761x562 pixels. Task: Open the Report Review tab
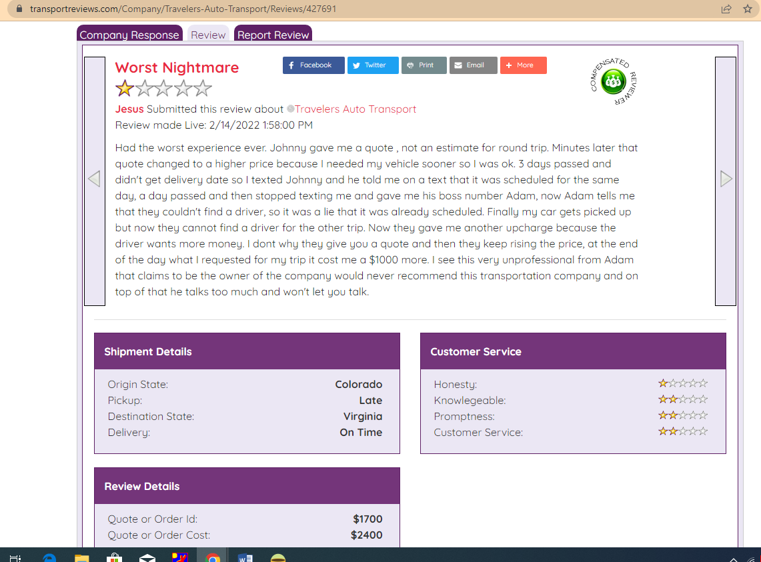pyautogui.click(x=273, y=34)
